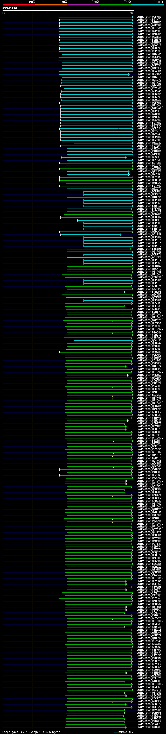Screen dimensions: 166x734
Task: Select UniRef100_B7FXB5 label
Action: tap(149, 209)
